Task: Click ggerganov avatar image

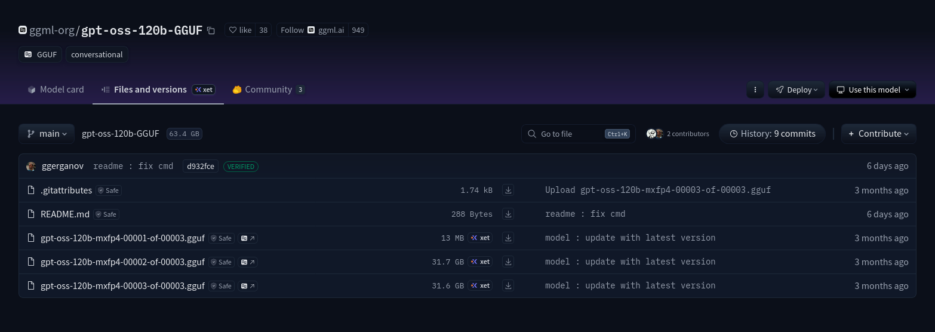Action: click(x=31, y=166)
